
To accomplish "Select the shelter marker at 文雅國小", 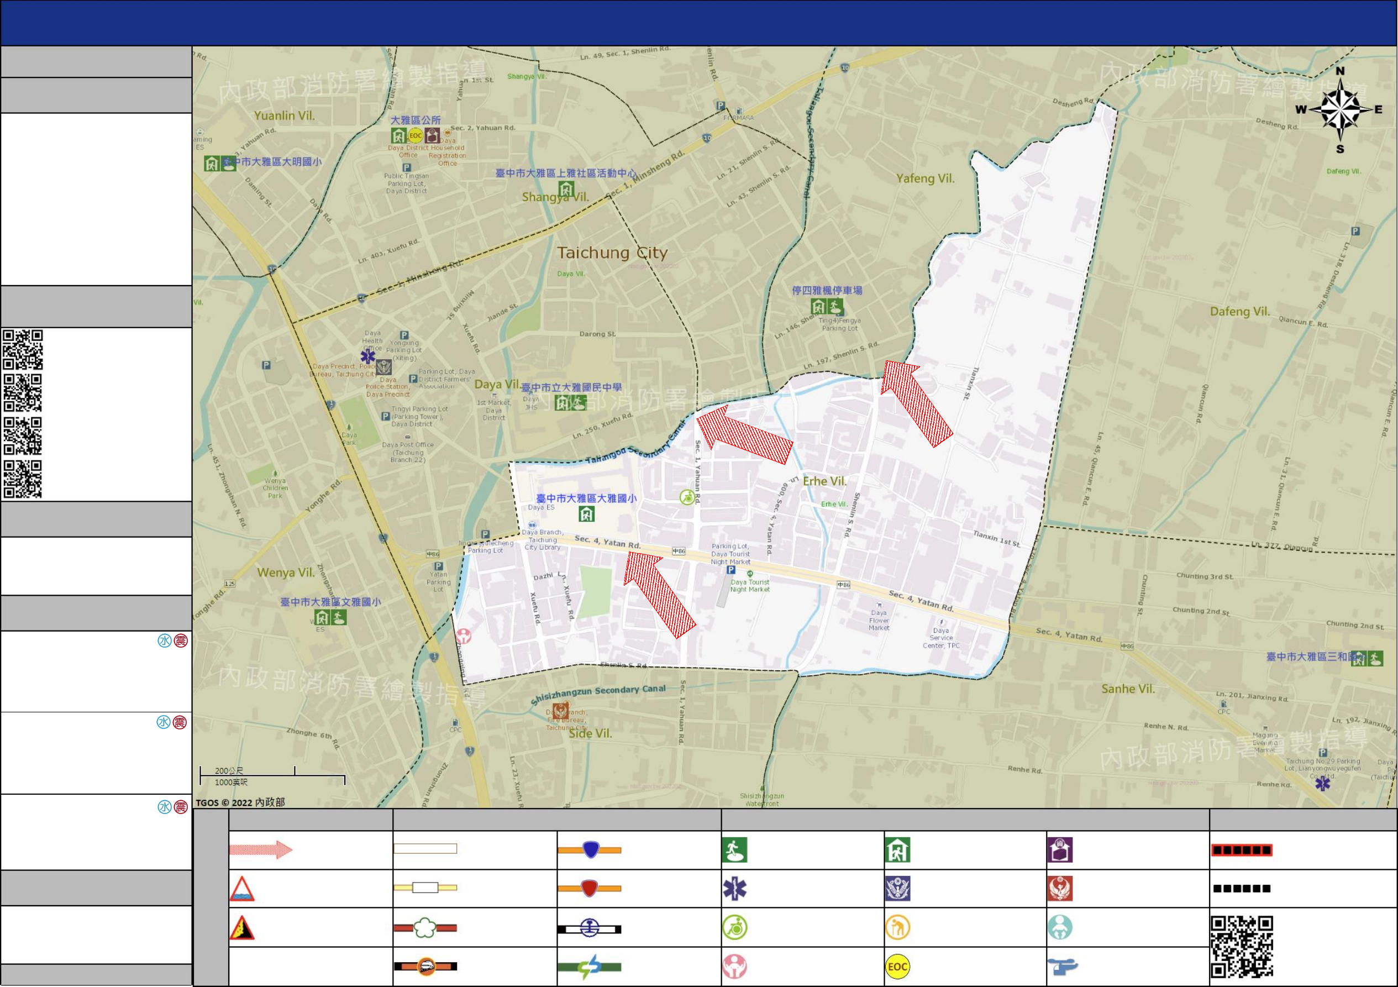I will (322, 617).
